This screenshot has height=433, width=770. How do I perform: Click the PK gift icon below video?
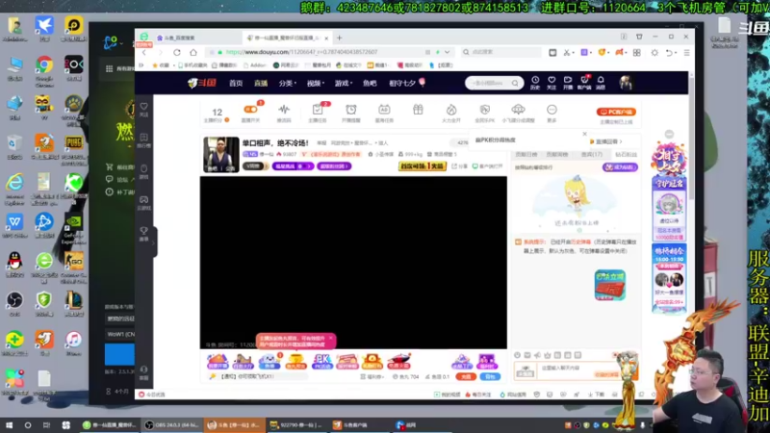click(x=321, y=362)
